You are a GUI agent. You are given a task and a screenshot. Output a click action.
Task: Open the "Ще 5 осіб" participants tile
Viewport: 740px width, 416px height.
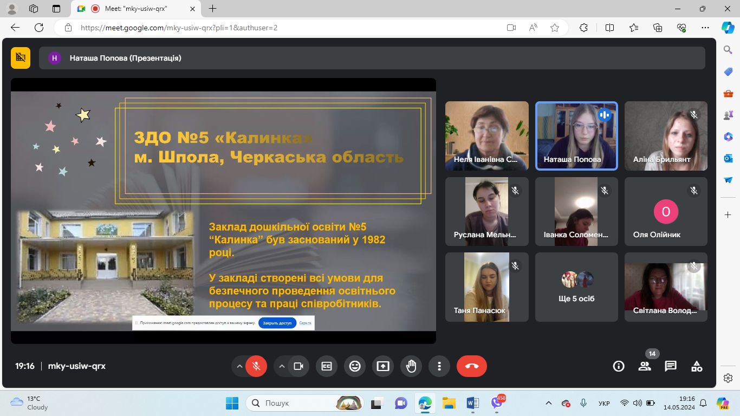(x=576, y=287)
